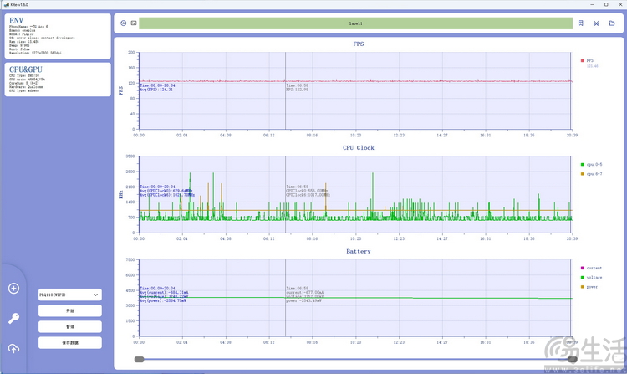Click the cloud upload icon
Image resolution: width=627 pixels, height=374 pixels.
pos(13,348)
